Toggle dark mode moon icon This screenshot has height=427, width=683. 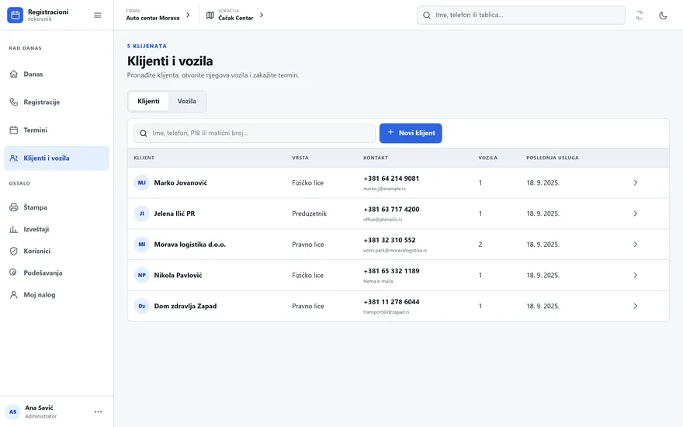click(663, 16)
